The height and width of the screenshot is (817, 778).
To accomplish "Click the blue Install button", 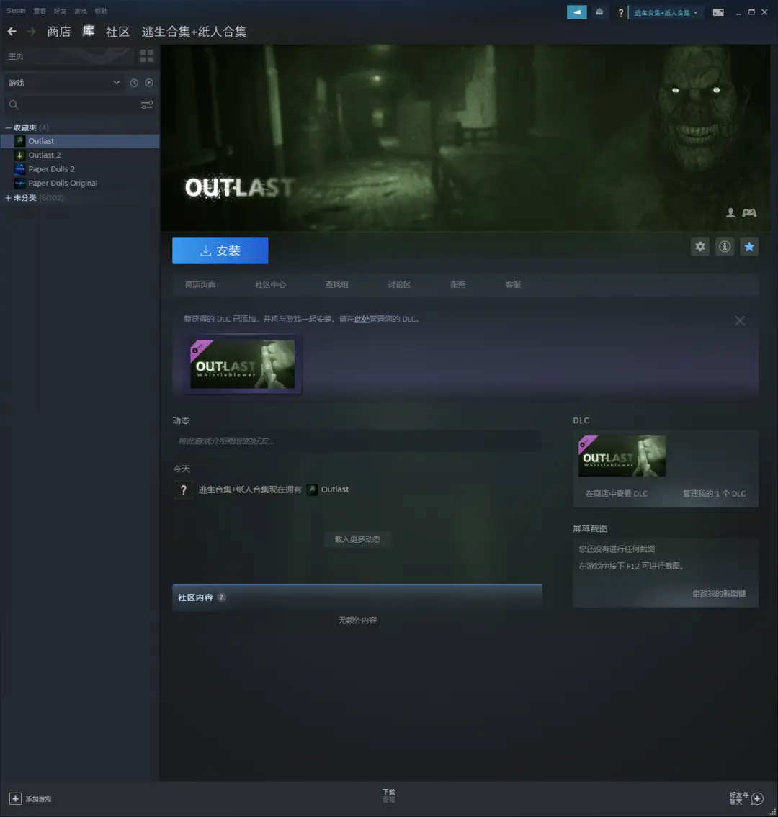I will tap(220, 250).
